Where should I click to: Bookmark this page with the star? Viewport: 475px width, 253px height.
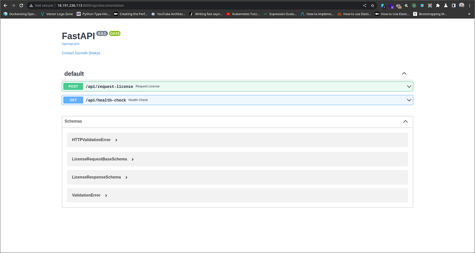(x=373, y=5)
